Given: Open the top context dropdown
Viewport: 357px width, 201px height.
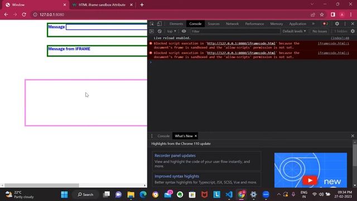Looking at the screenshot, I should pyautogui.click(x=171, y=31).
